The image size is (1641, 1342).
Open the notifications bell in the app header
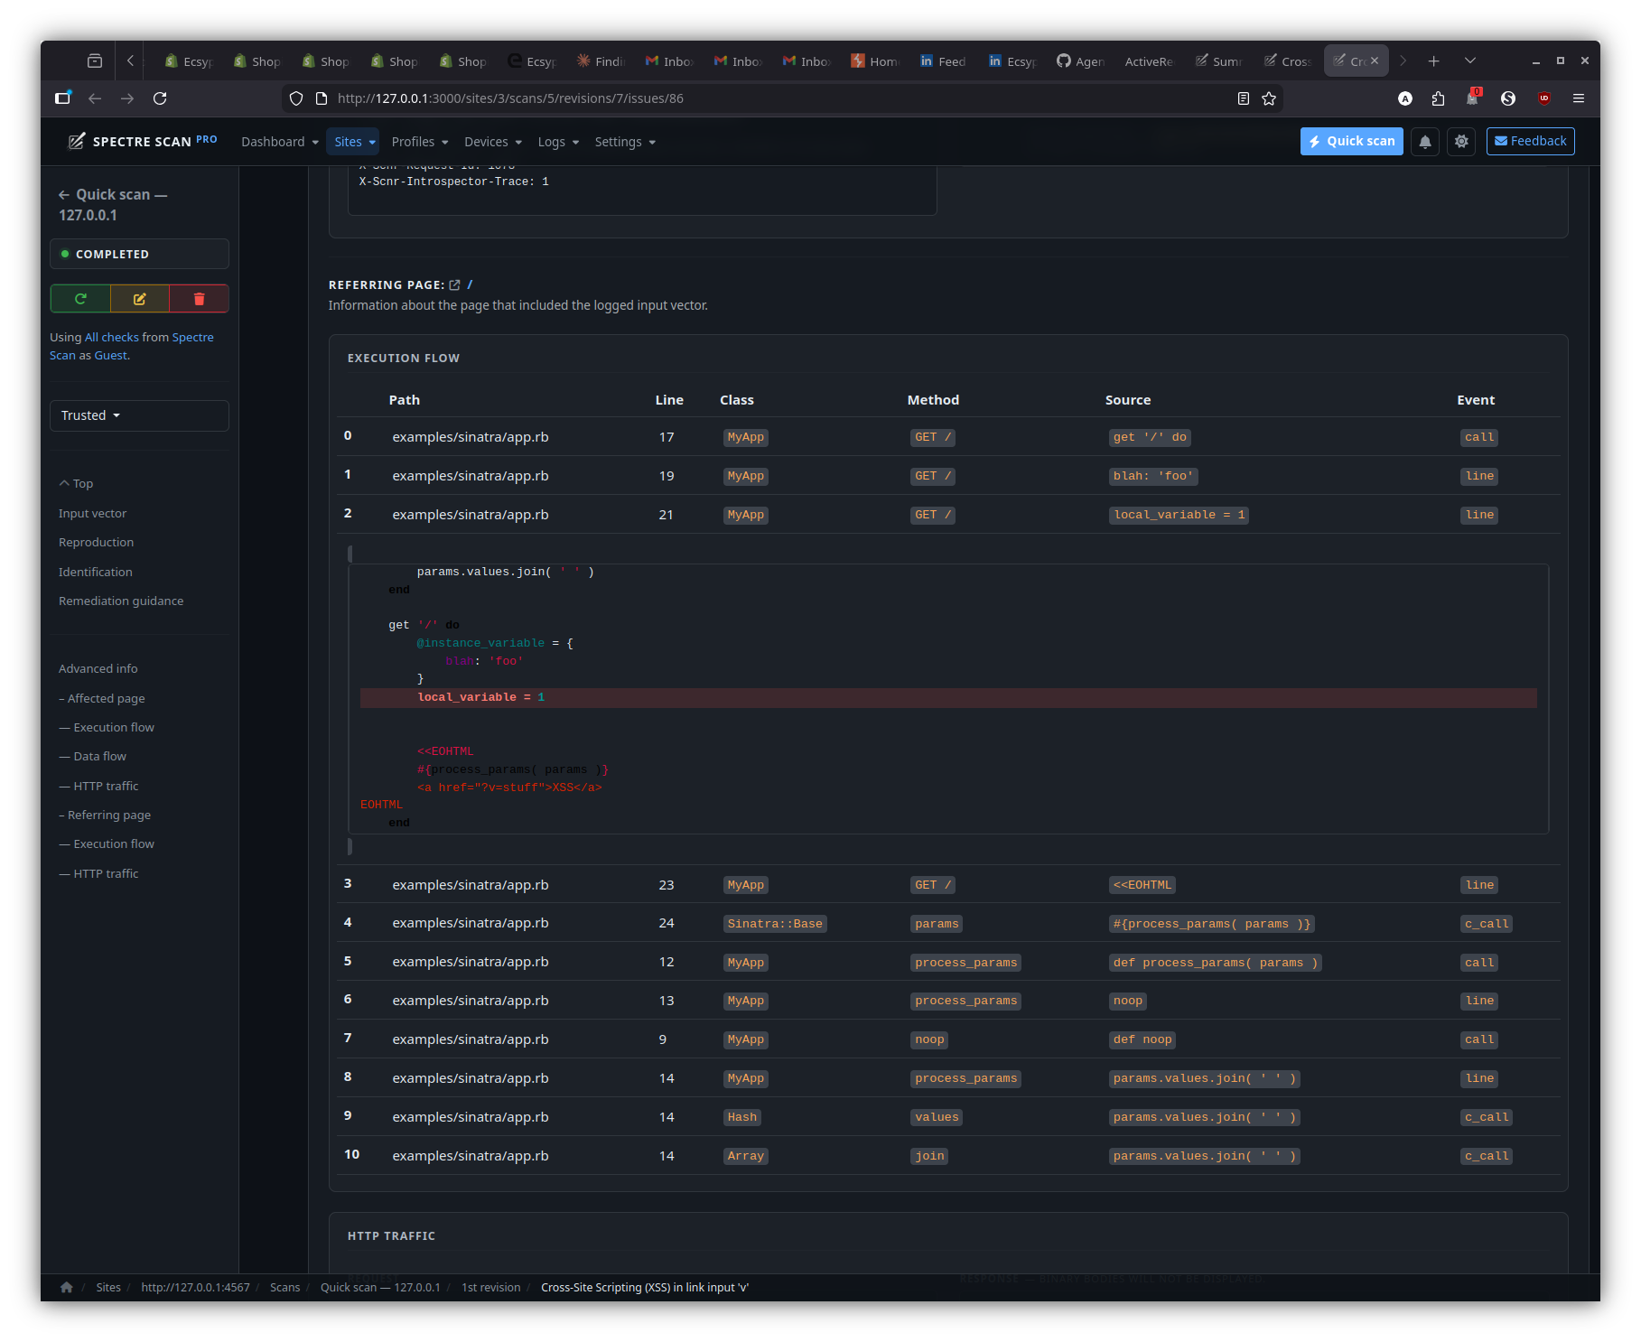point(1425,142)
